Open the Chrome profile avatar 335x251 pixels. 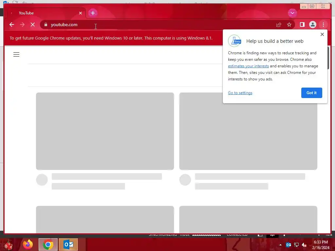312,25
